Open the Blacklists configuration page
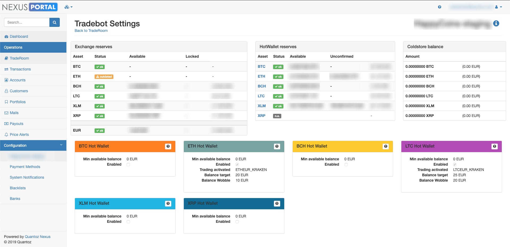The image size is (510, 247). pos(18,188)
